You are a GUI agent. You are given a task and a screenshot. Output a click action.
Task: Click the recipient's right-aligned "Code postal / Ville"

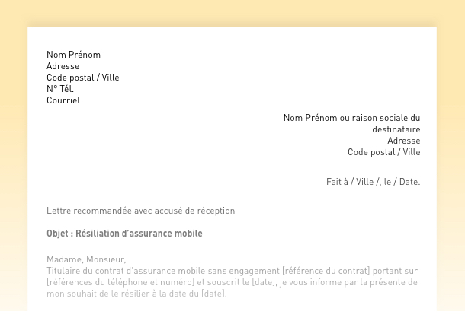click(x=383, y=152)
